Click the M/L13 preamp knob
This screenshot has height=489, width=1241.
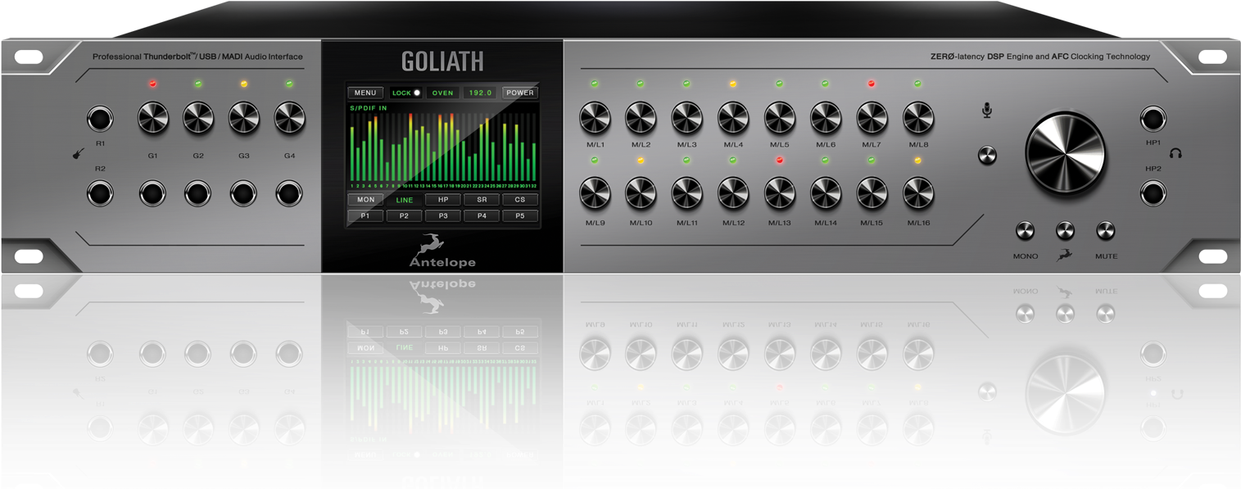[780, 194]
